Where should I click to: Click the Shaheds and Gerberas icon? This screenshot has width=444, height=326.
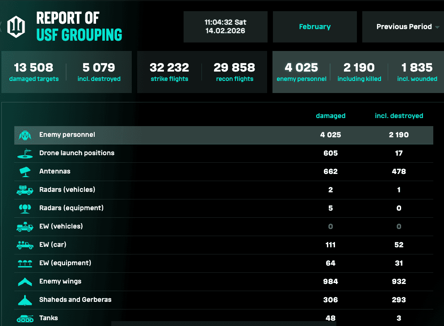(25, 300)
